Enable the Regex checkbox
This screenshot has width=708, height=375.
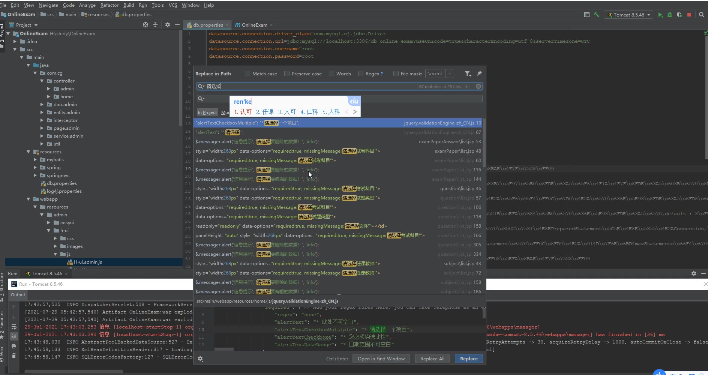pyautogui.click(x=361, y=74)
